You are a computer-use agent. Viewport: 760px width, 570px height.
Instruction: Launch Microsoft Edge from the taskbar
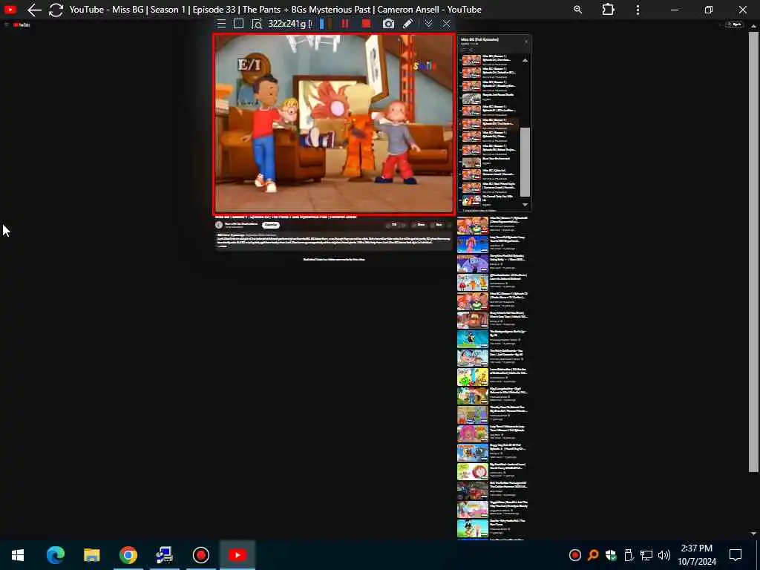tap(55, 555)
